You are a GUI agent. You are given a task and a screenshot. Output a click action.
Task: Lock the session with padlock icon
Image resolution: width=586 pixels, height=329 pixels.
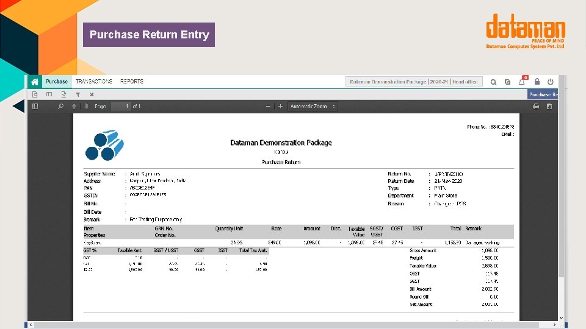537,82
